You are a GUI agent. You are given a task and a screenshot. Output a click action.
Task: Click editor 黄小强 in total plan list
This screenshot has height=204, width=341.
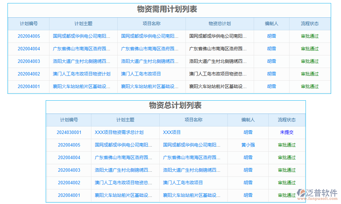(248, 145)
